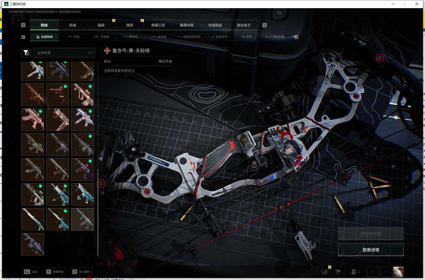Open the dog avatar profile picture

pos(398,272)
